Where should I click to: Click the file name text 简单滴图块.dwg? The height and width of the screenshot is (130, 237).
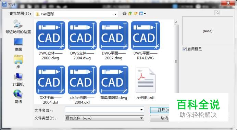[x=114, y=98]
